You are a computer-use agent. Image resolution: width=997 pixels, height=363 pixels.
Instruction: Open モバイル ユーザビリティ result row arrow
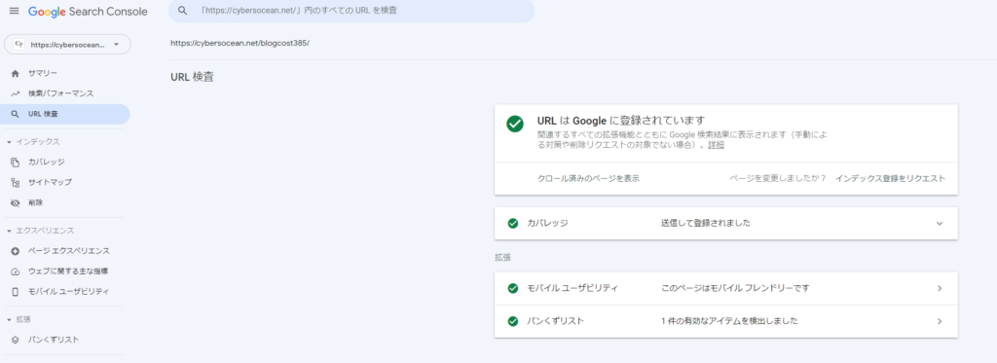[x=940, y=289]
